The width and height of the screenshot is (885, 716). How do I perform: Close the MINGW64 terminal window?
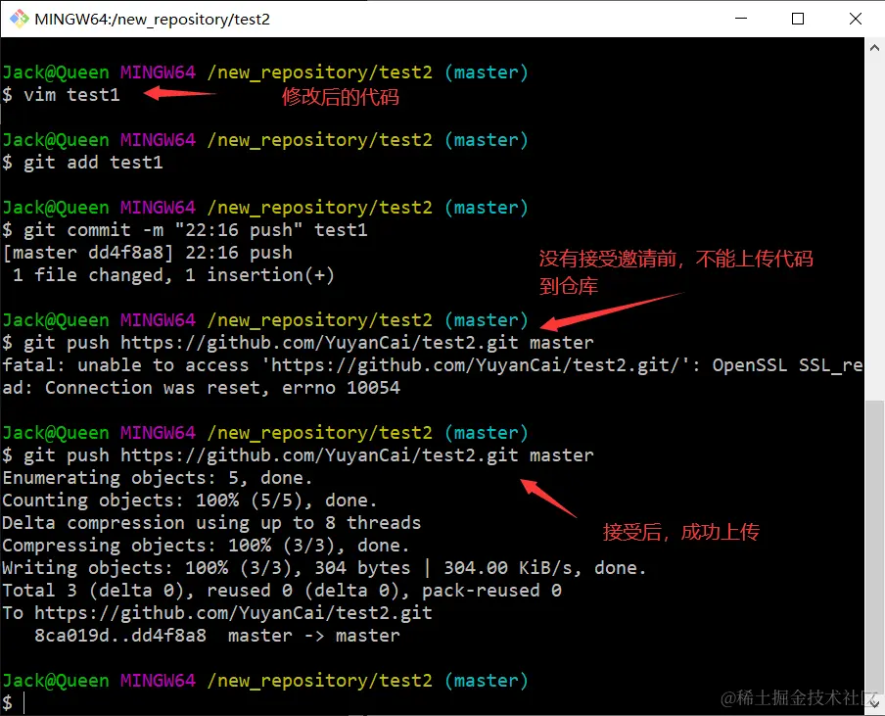pos(855,19)
